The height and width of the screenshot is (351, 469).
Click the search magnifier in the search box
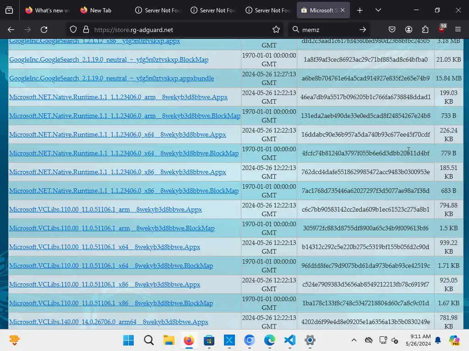click(x=295, y=29)
